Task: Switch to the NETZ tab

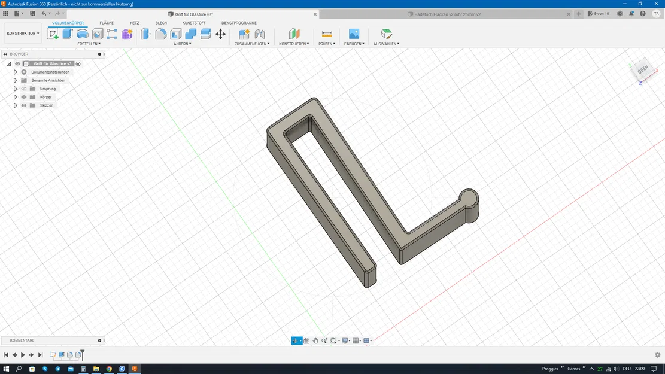Action: pyautogui.click(x=135, y=23)
